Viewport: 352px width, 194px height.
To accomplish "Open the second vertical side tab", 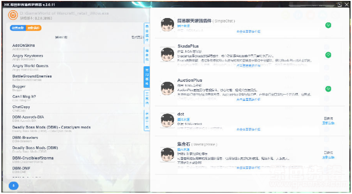I will coord(147,55).
